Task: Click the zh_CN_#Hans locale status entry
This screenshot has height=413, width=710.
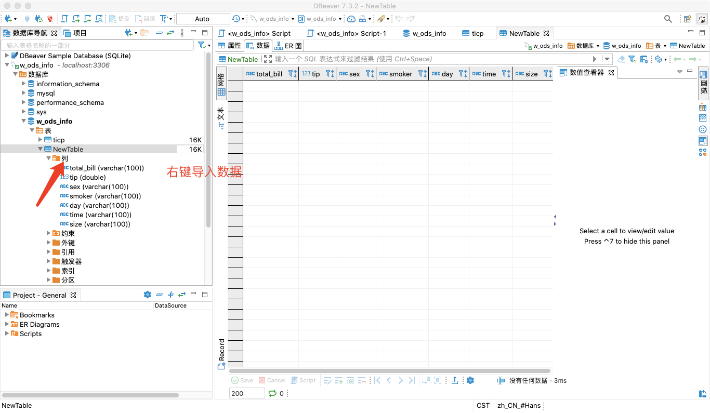Action: click(x=519, y=405)
